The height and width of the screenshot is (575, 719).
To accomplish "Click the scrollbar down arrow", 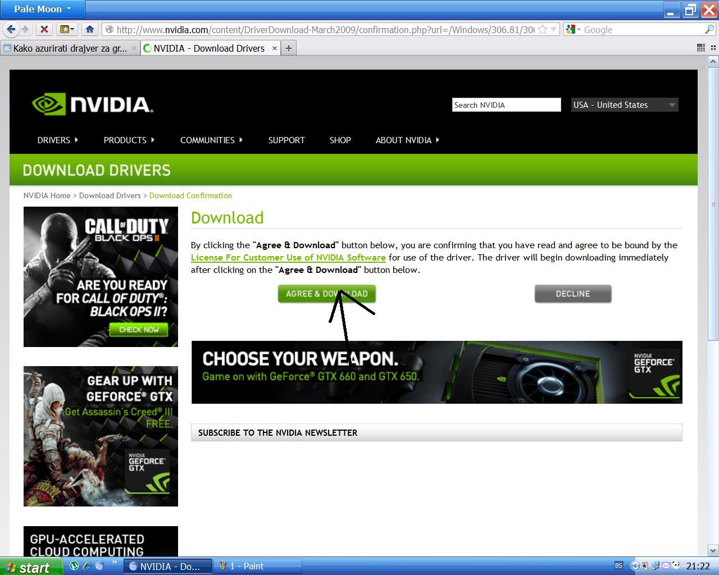I will [713, 550].
